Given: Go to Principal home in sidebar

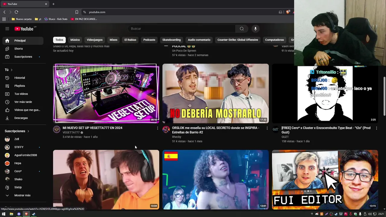Looking at the screenshot, I should click(x=23, y=41).
